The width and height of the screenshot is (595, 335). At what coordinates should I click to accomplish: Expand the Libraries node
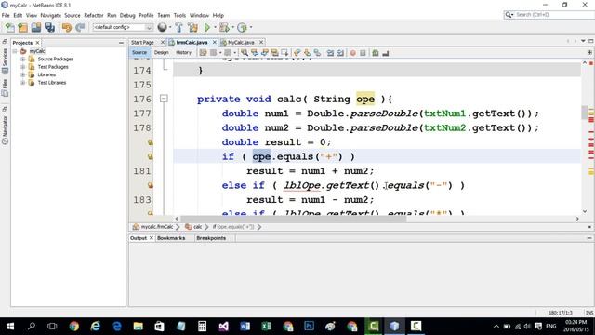click(x=22, y=74)
